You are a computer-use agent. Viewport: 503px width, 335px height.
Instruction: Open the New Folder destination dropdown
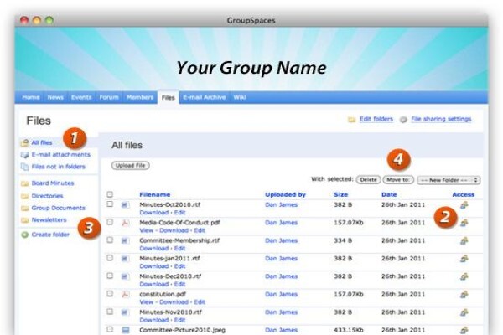click(x=449, y=180)
